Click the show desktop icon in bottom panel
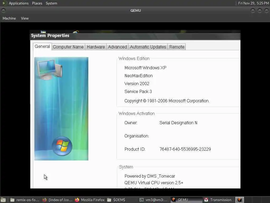The height and width of the screenshot is (203, 270). pos(3,200)
